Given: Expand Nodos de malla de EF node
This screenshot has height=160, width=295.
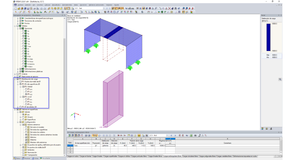Looking at the screenshot, I should pyautogui.click(x=18, y=82).
